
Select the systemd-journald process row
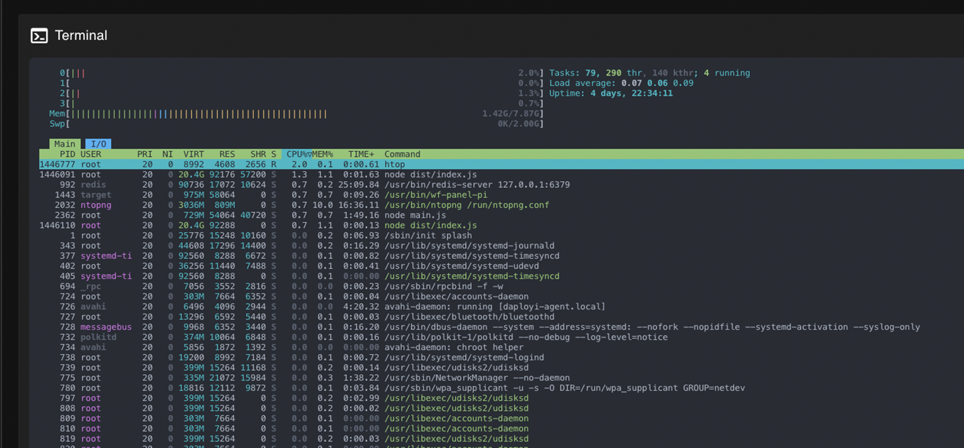[x=501, y=246]
